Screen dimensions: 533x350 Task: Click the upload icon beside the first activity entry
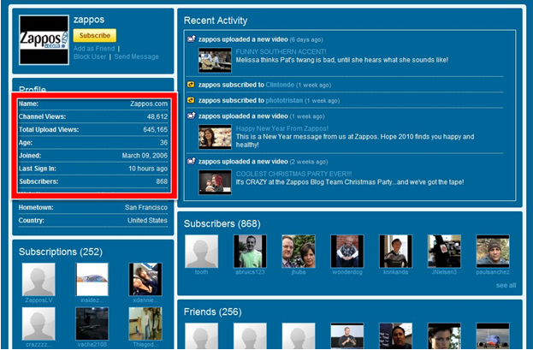click(x=191, y=39)
